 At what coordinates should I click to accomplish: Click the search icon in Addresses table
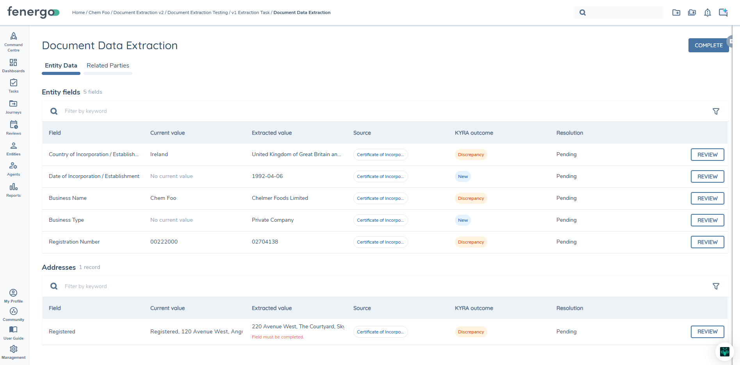point(54,286)
